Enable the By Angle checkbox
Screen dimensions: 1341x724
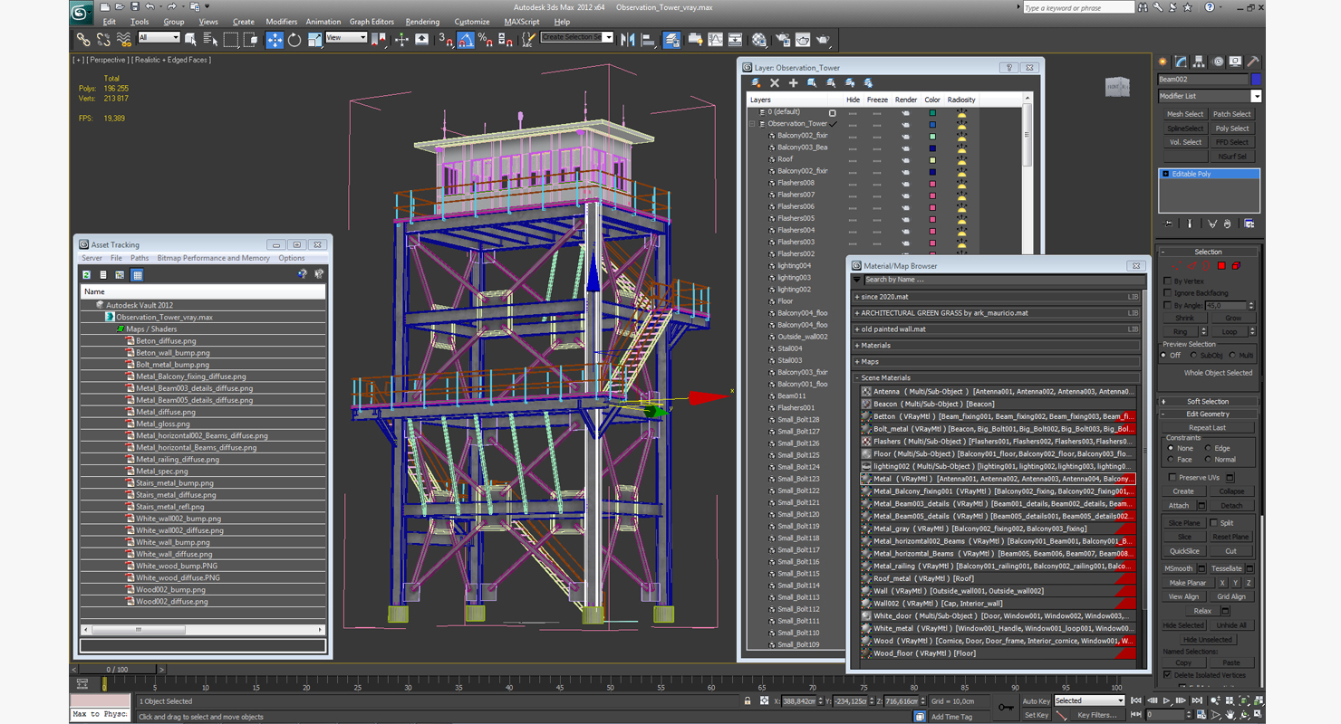click(x=1167, y=305)
